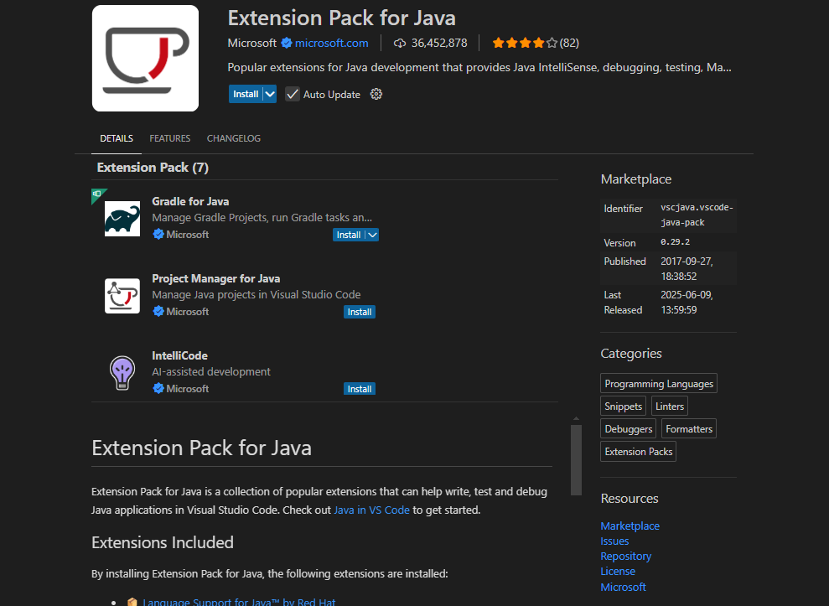Screen dimensions: 829x606
Task: Click the Extension Pack (7) heading
Action: coord(153,168)
